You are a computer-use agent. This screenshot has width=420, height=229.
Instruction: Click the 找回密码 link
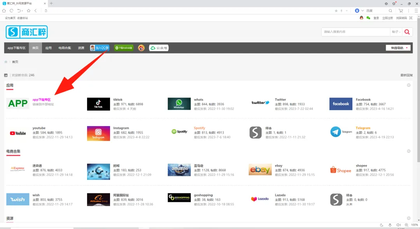tap(401, 18)
